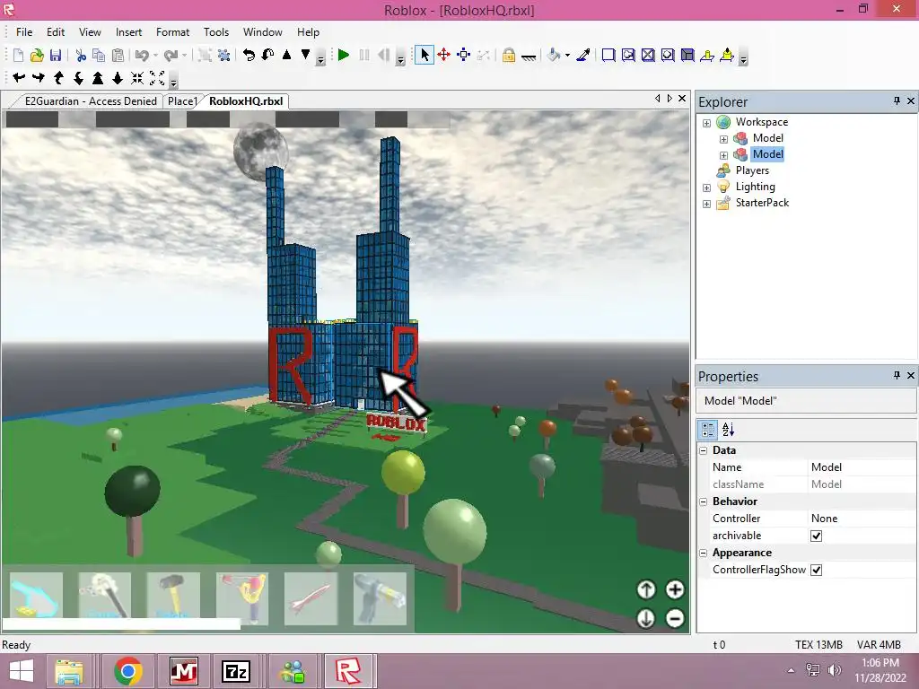Collapse the Appearance property section
This screenshot has height=689, width=919.
pos(704,553)
